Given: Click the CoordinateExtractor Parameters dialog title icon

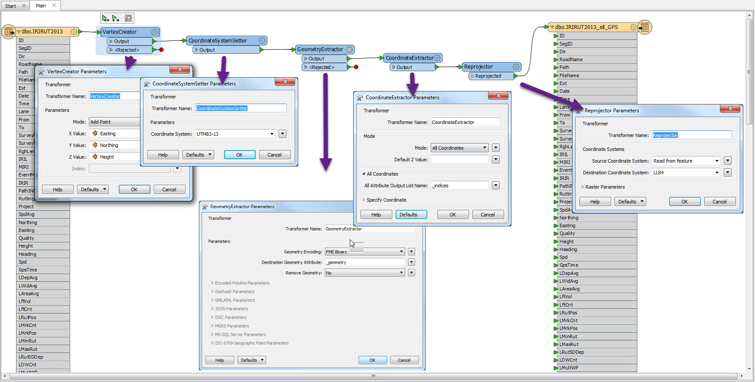Looking at the screenshot, I should [x=360, y=98].
